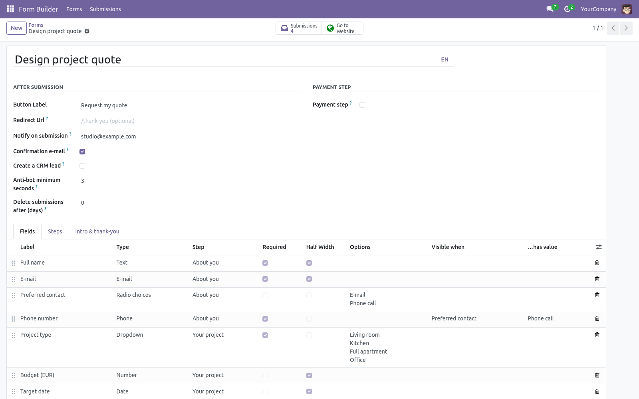The width and height of the screenshot is (639, 399).
Task: Delete the Full name field row
Action: (597, 263)
